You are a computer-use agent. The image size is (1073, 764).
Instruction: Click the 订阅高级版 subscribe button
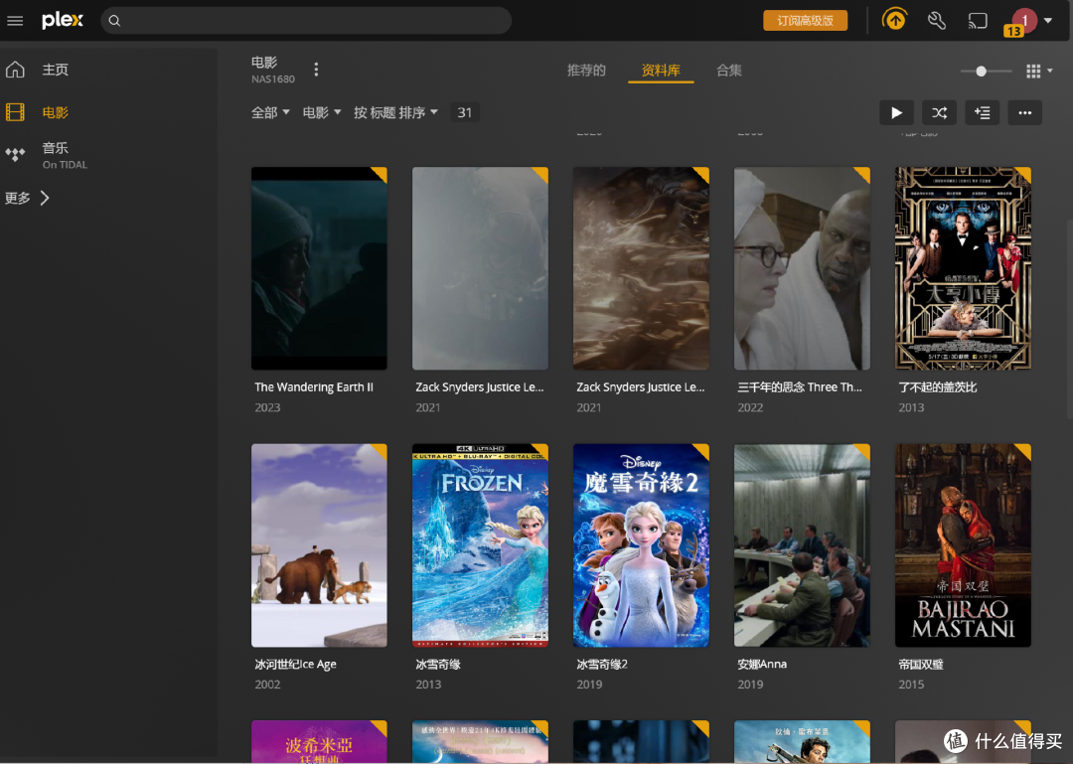(x=805, y=21)
